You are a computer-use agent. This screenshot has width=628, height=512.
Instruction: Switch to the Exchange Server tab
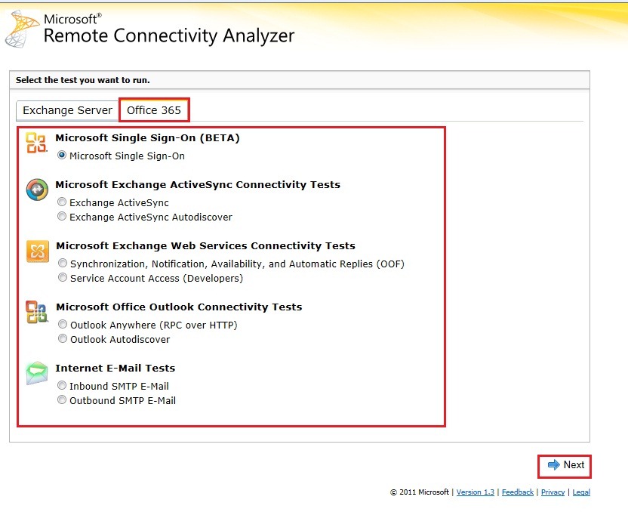(x=67, y=110)
